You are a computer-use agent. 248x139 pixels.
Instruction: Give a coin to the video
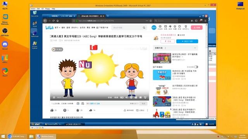(65, 110)
